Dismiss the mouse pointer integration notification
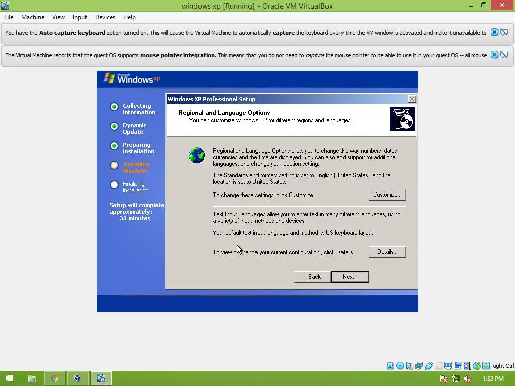 pyautogui.click(x=494, y=55)
